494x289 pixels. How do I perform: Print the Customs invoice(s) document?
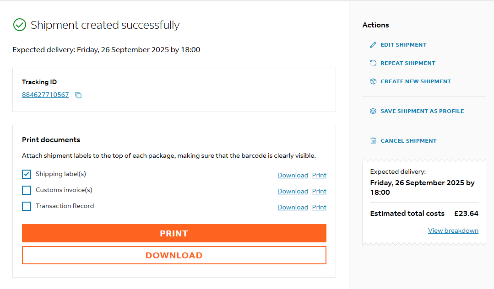coord(319,191)
